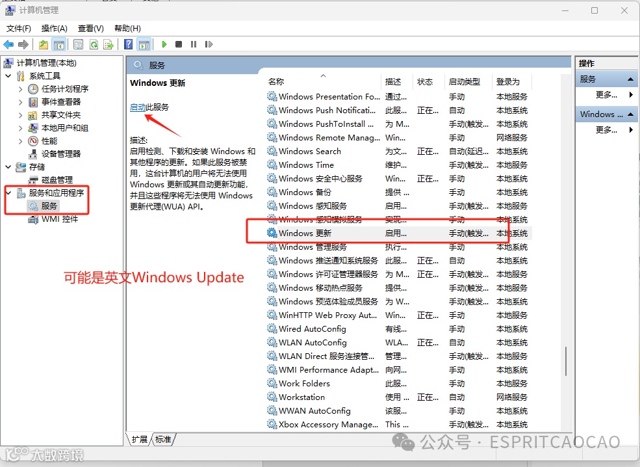This screenshot has height=467, width=640.
Task: Switch to the 标准 tab
Action: tap(163, 440)
